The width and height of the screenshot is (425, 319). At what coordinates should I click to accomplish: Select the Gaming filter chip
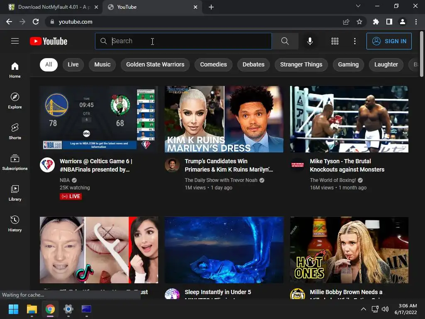point(348,64)
